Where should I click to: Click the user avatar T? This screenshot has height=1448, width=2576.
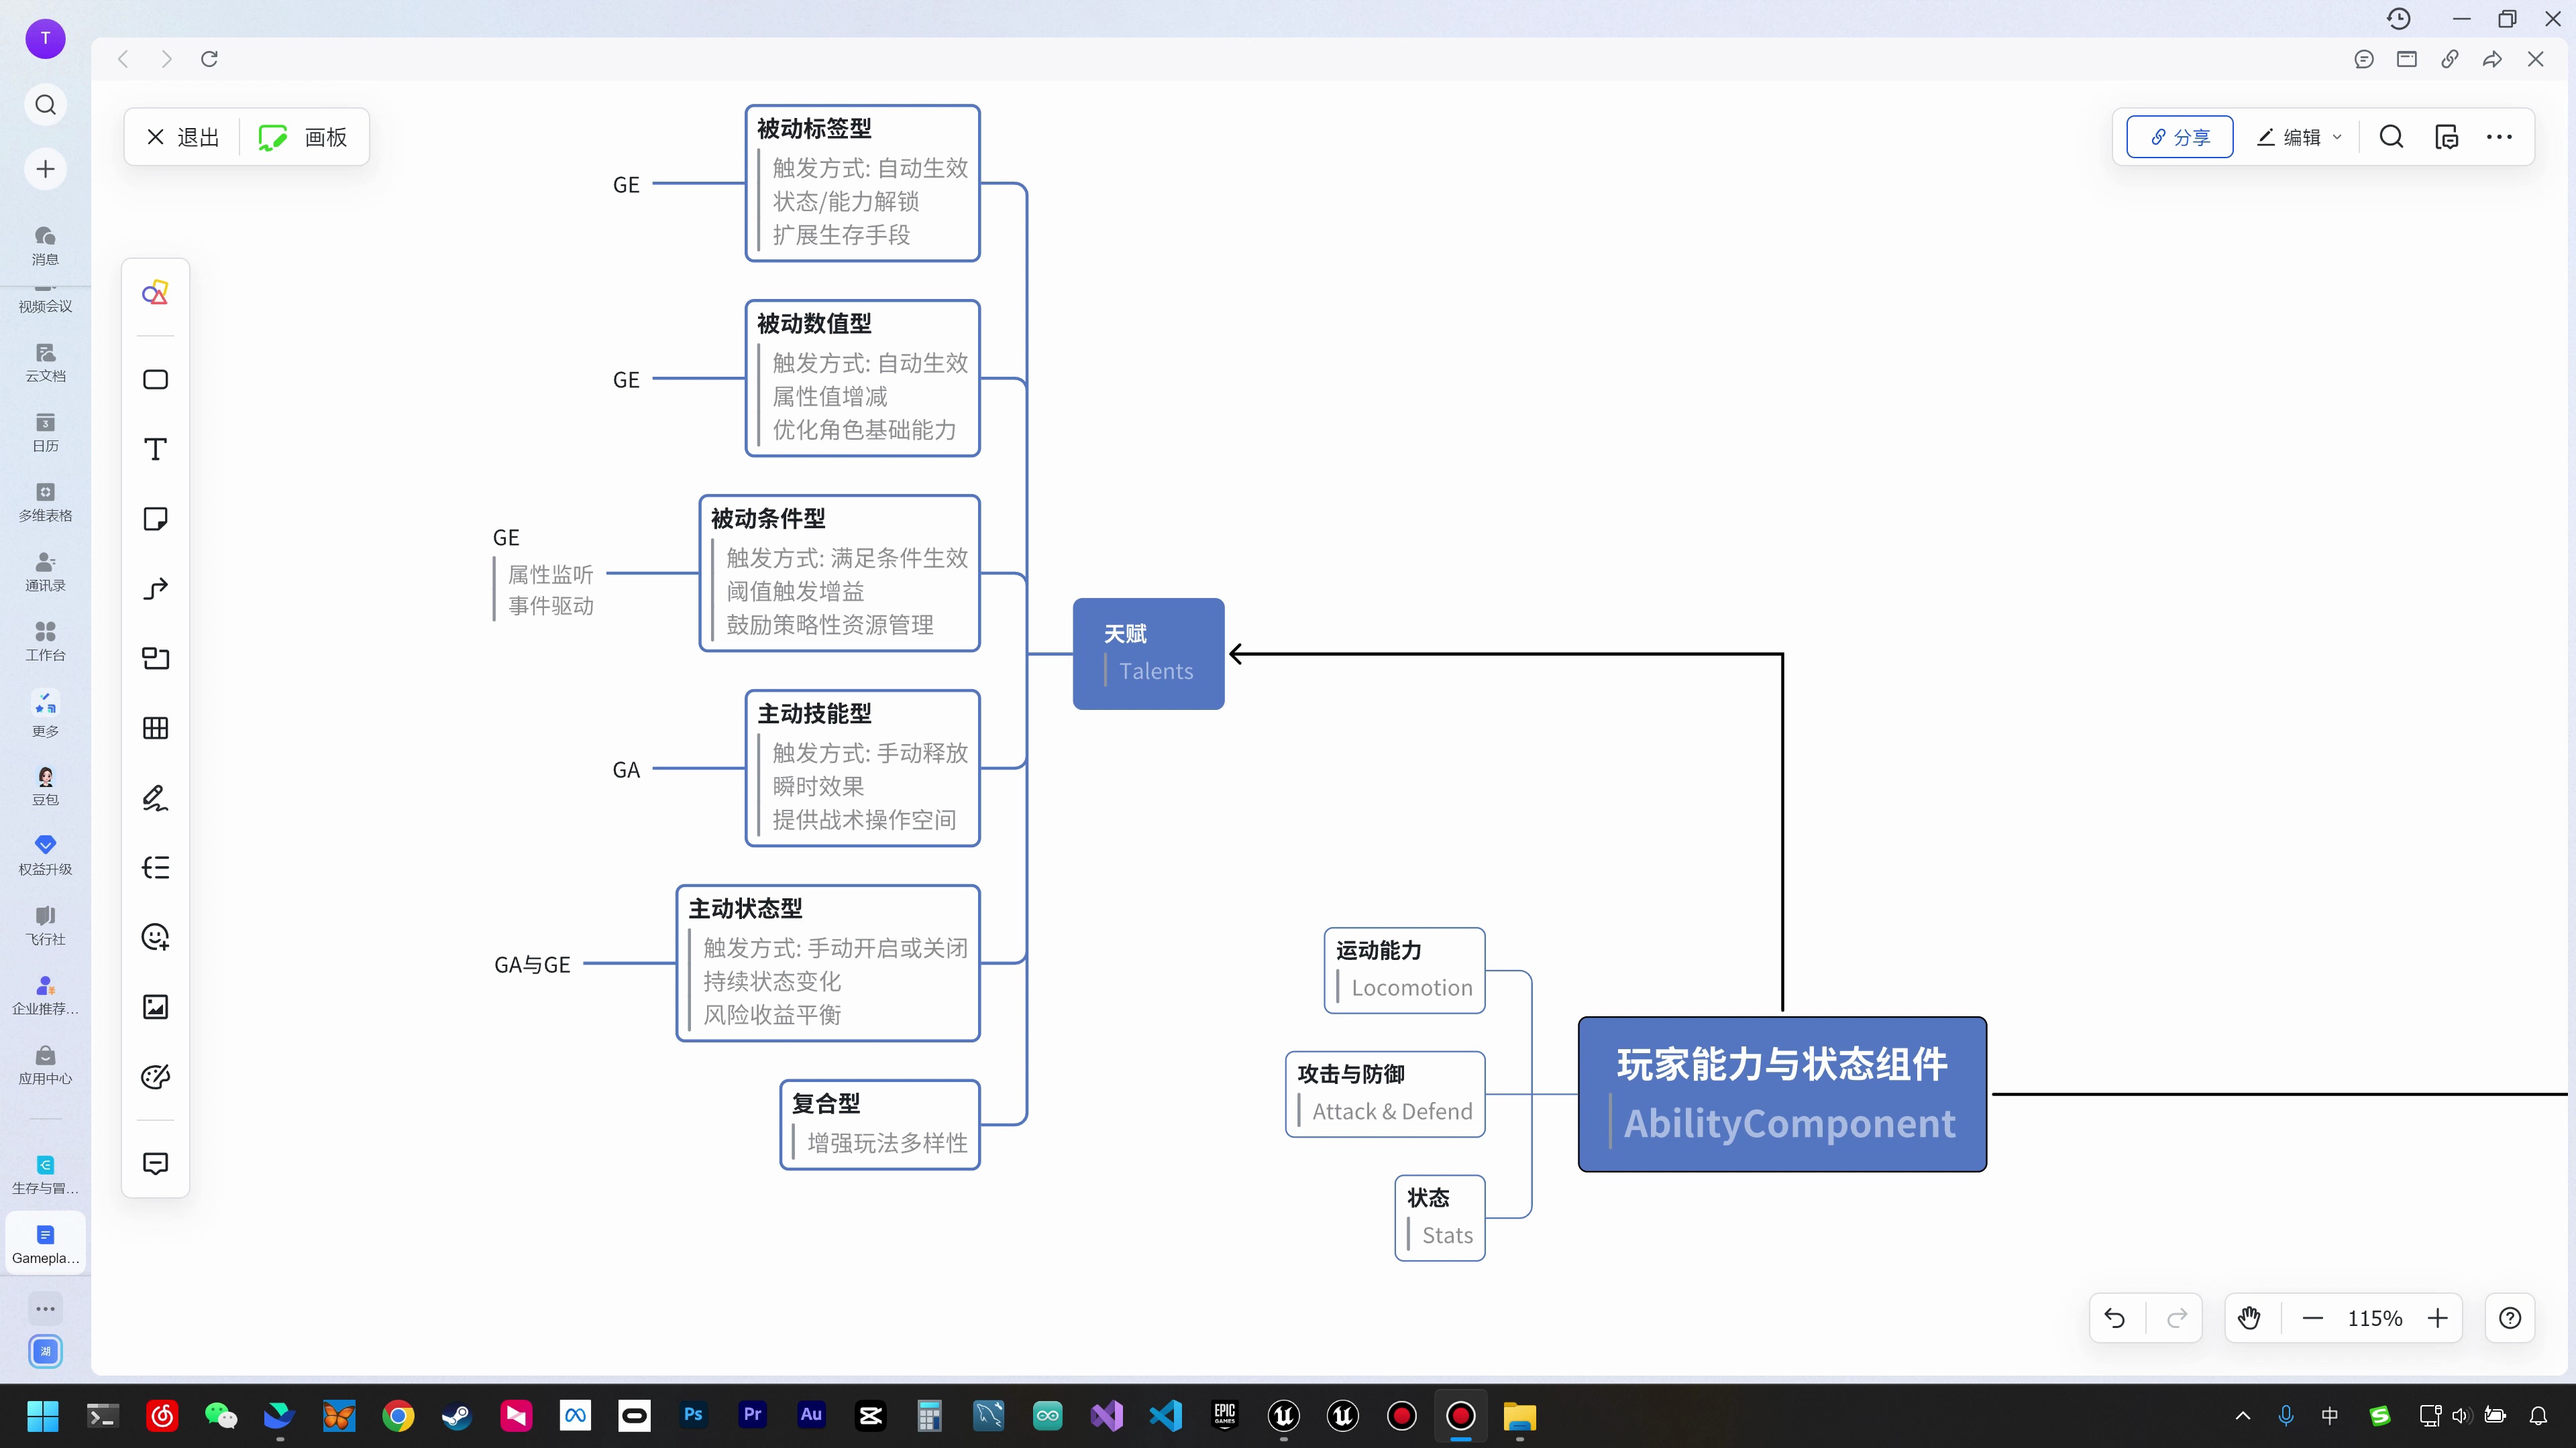45,38
